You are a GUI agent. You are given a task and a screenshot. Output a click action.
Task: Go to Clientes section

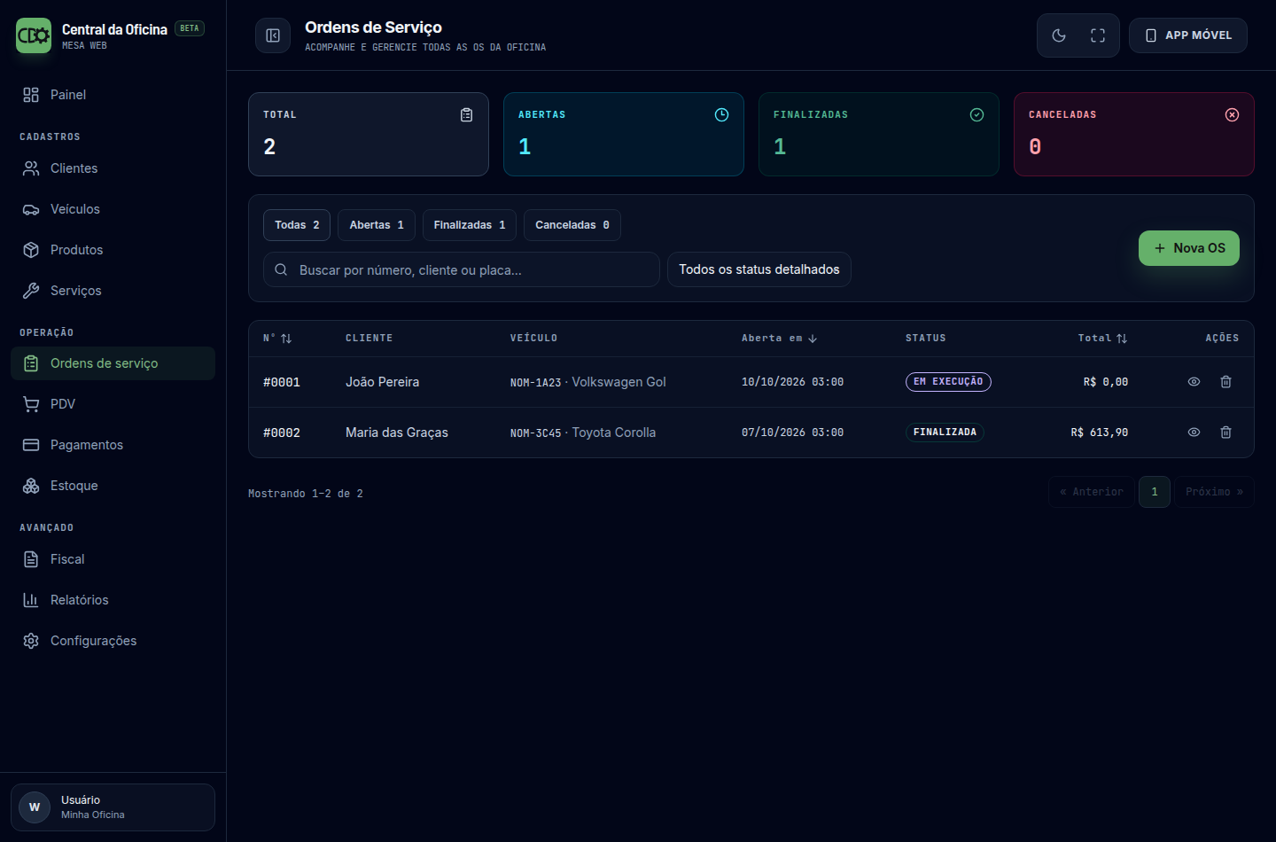point(113,168)
